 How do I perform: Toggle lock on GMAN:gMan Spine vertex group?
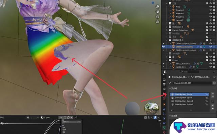[206, 98]
